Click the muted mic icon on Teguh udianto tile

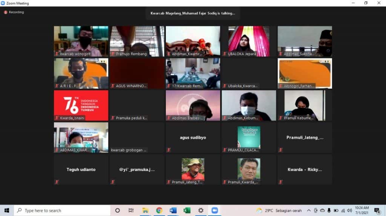pos(57,182)
